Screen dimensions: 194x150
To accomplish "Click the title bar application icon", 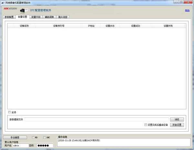I will [x=3, y=3].
